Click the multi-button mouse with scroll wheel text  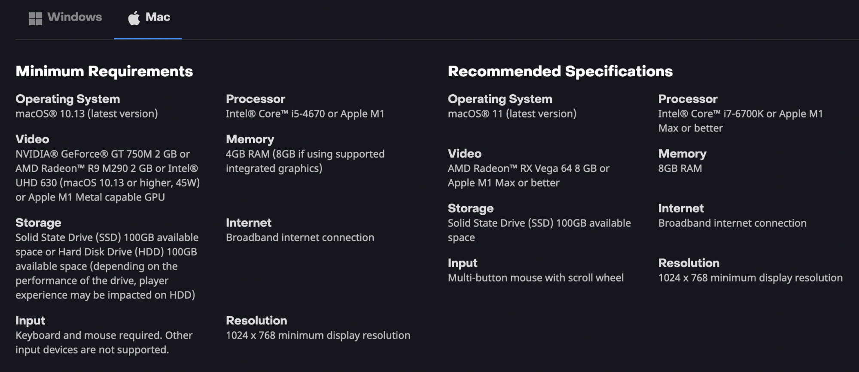click(x=536, y=278)
